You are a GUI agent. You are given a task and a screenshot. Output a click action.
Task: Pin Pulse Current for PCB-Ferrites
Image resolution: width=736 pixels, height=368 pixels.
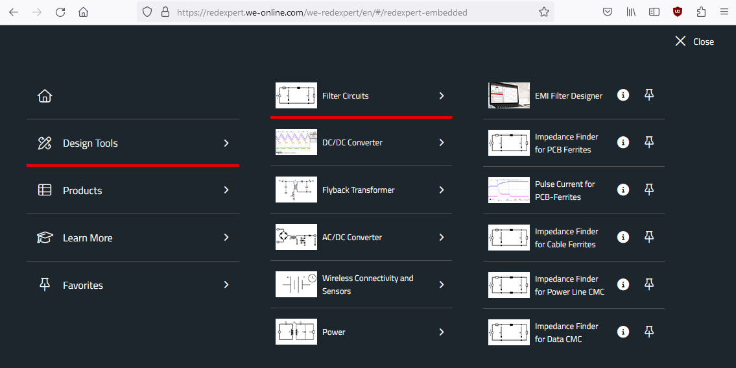(649, 190)
